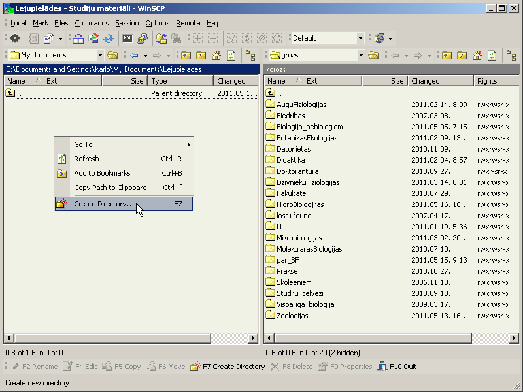
Task: Launch the PuTTY icon in the toolbar
Action: click(x=143, y=39)
